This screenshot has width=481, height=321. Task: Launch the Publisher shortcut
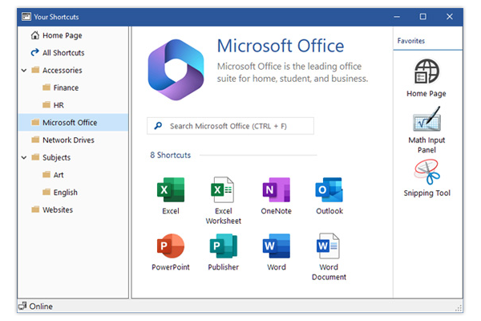tap(224, 246)
